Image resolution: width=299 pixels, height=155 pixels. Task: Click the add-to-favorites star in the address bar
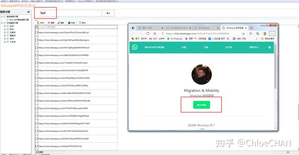243,33
